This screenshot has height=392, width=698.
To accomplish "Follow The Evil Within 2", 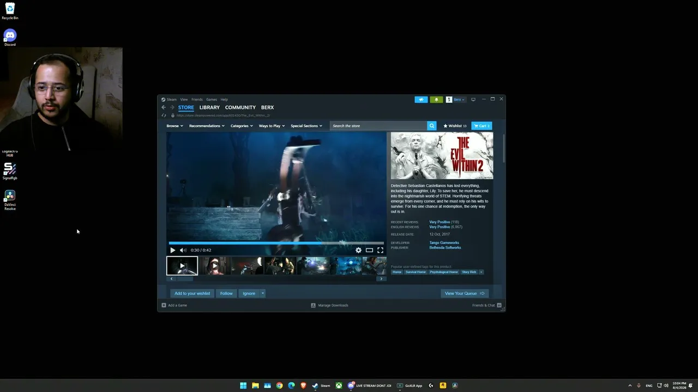I will click(226, 293).
